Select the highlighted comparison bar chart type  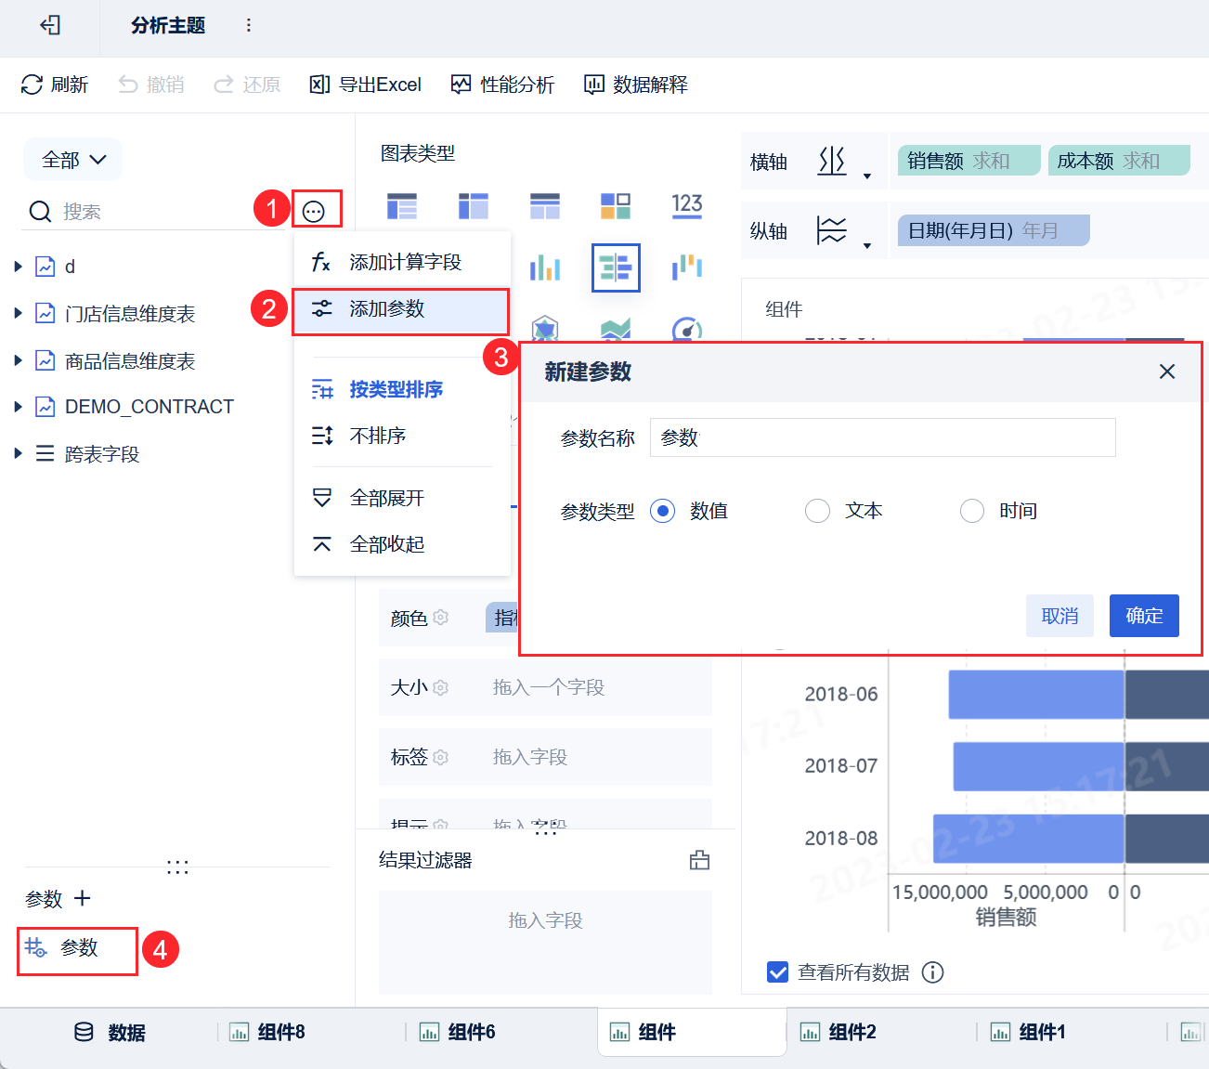(x=616, y=267)
